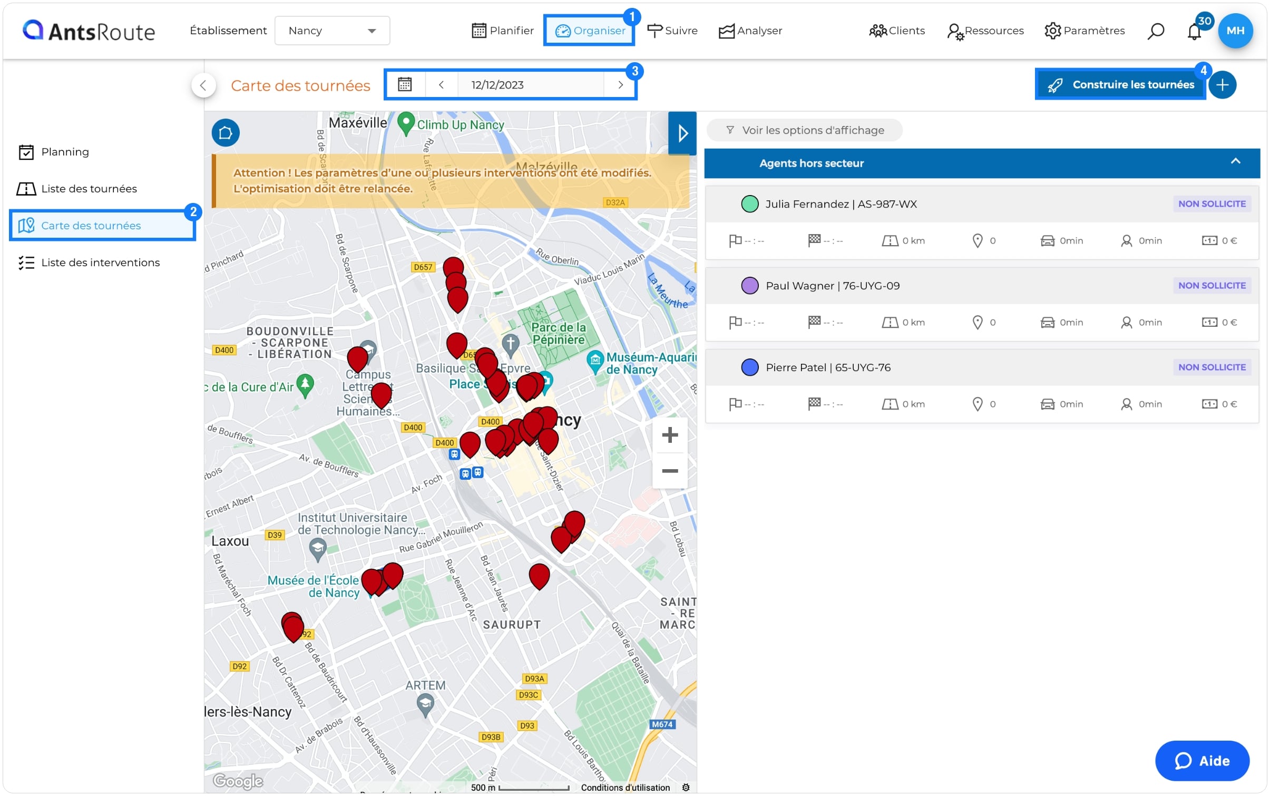Viewport: 1270px width, 796px height.
Task: Click Julia Fernandez distance road icon
Action: pyautogui.click(x=890, y=241)
